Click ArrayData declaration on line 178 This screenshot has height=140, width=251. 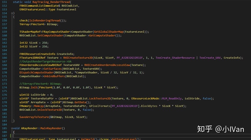38,102
